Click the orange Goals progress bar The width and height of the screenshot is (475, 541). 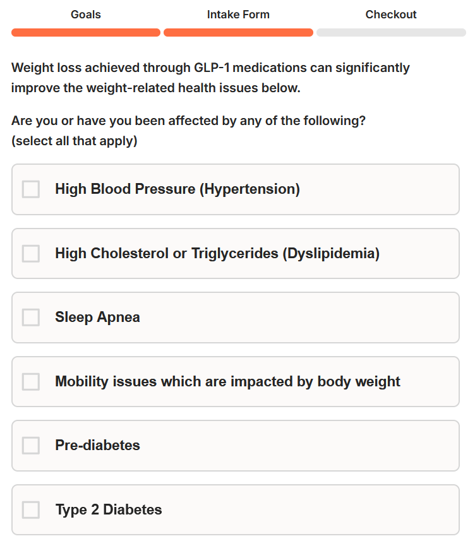[x=86, y=32]
